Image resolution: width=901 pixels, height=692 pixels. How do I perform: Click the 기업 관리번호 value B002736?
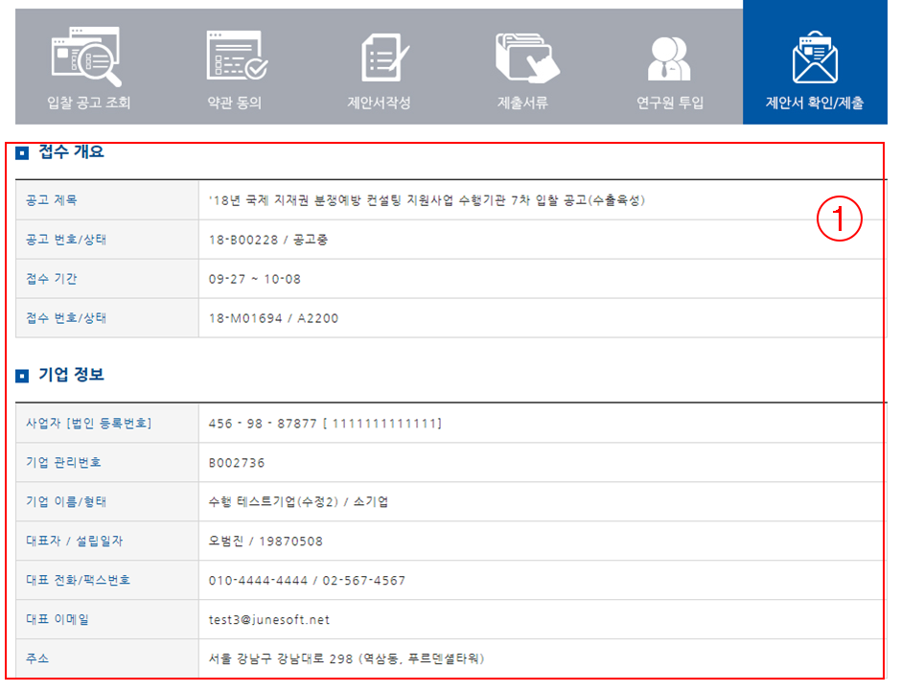(x=237, y=463)
